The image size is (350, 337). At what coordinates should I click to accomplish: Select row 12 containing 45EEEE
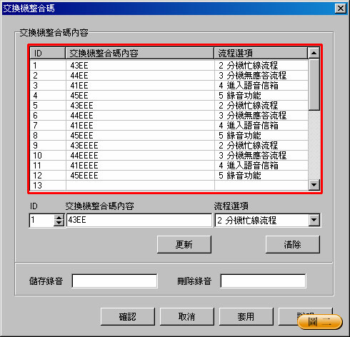click(x=169, y=176)
